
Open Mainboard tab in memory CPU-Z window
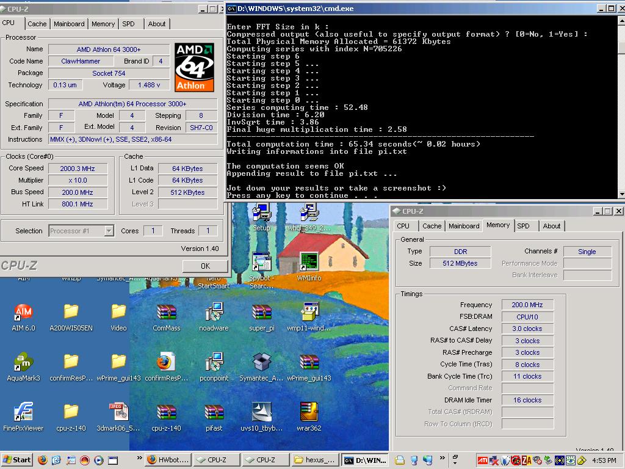click(x=464, y=226)
